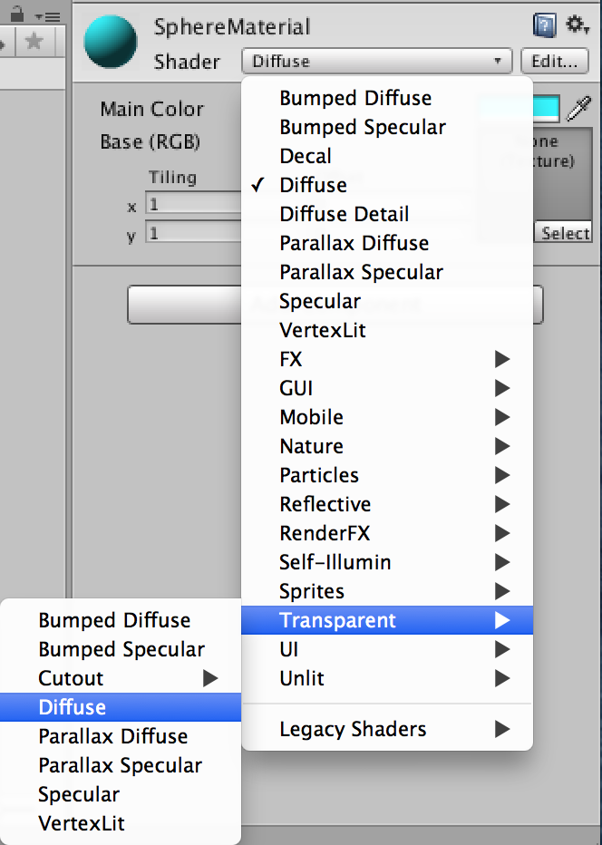This screenshot has height=845, width=602.
Task: Choose Diffuse in the Transparent submenu
Action: pos(121,707)
